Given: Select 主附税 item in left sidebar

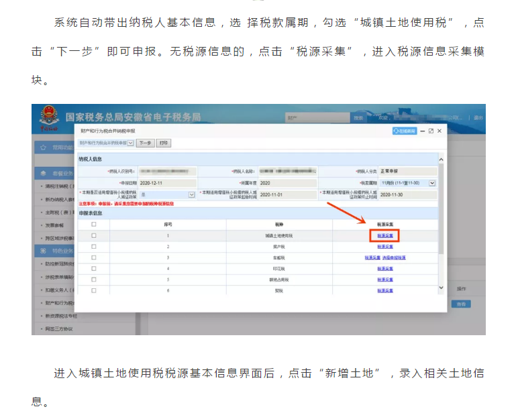Looking at the screenshot, I should tap(60, 213).
